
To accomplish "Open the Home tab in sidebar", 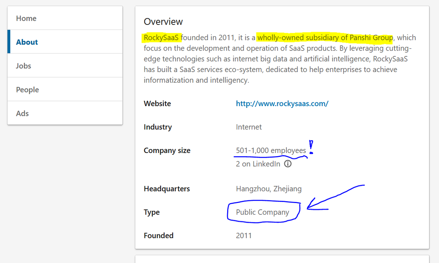I will pyautogui.click(x=65, y=18).
